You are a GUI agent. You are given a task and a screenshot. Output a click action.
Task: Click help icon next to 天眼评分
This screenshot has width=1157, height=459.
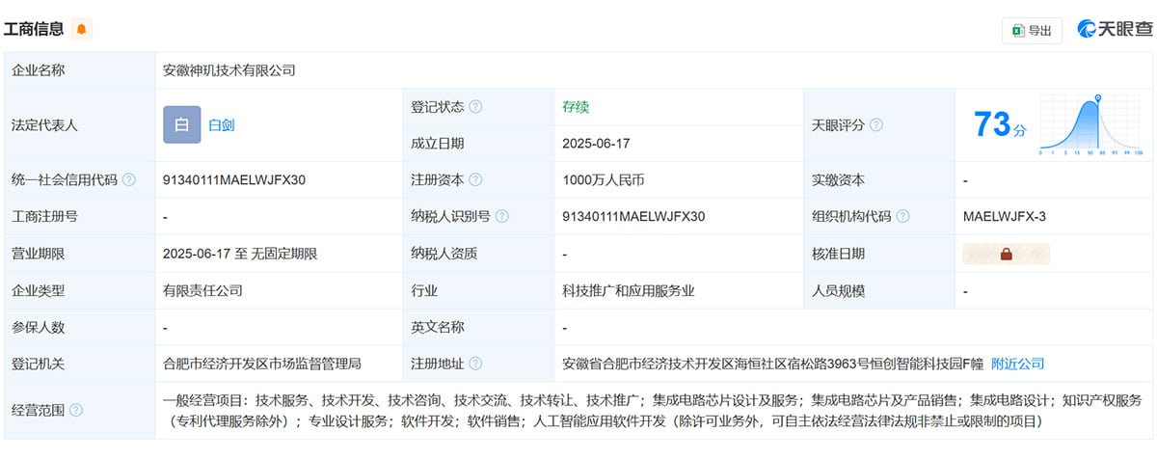[x=875, y=125]
